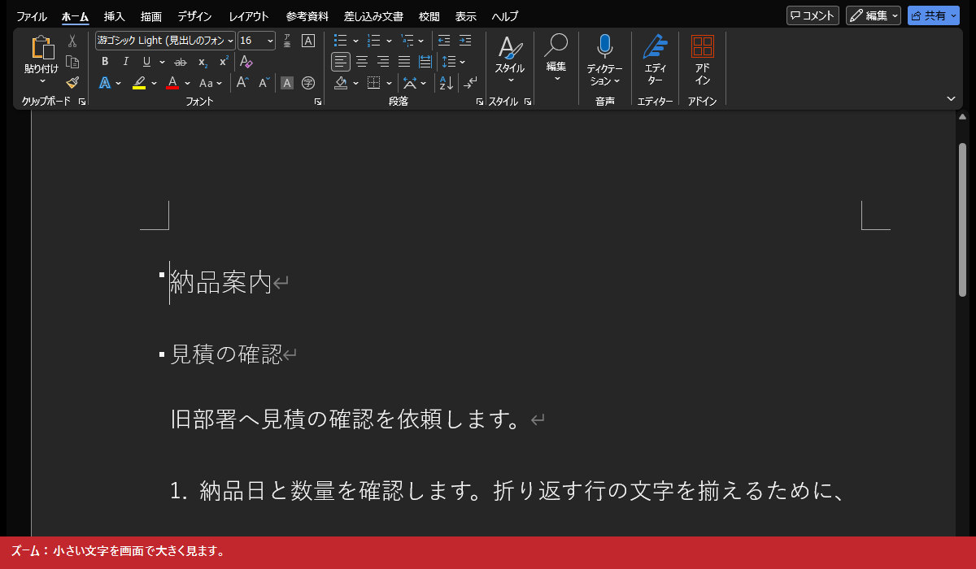Apply the character border icon
Viewport: 976px width, 569px height.
[308, 41]
